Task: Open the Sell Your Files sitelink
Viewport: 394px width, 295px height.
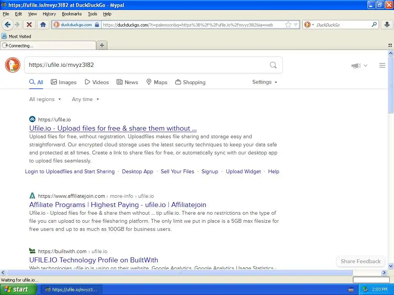Action: click(x=177, y=172)
